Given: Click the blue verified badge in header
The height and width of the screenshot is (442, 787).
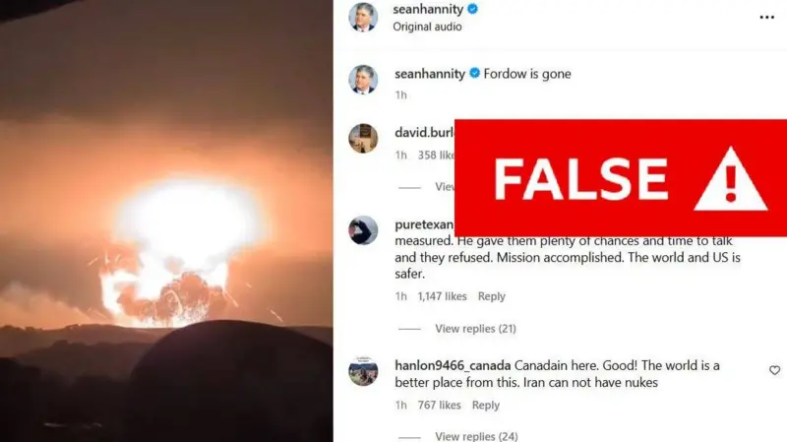Looking at the screenshot, I should click(472, 9).
